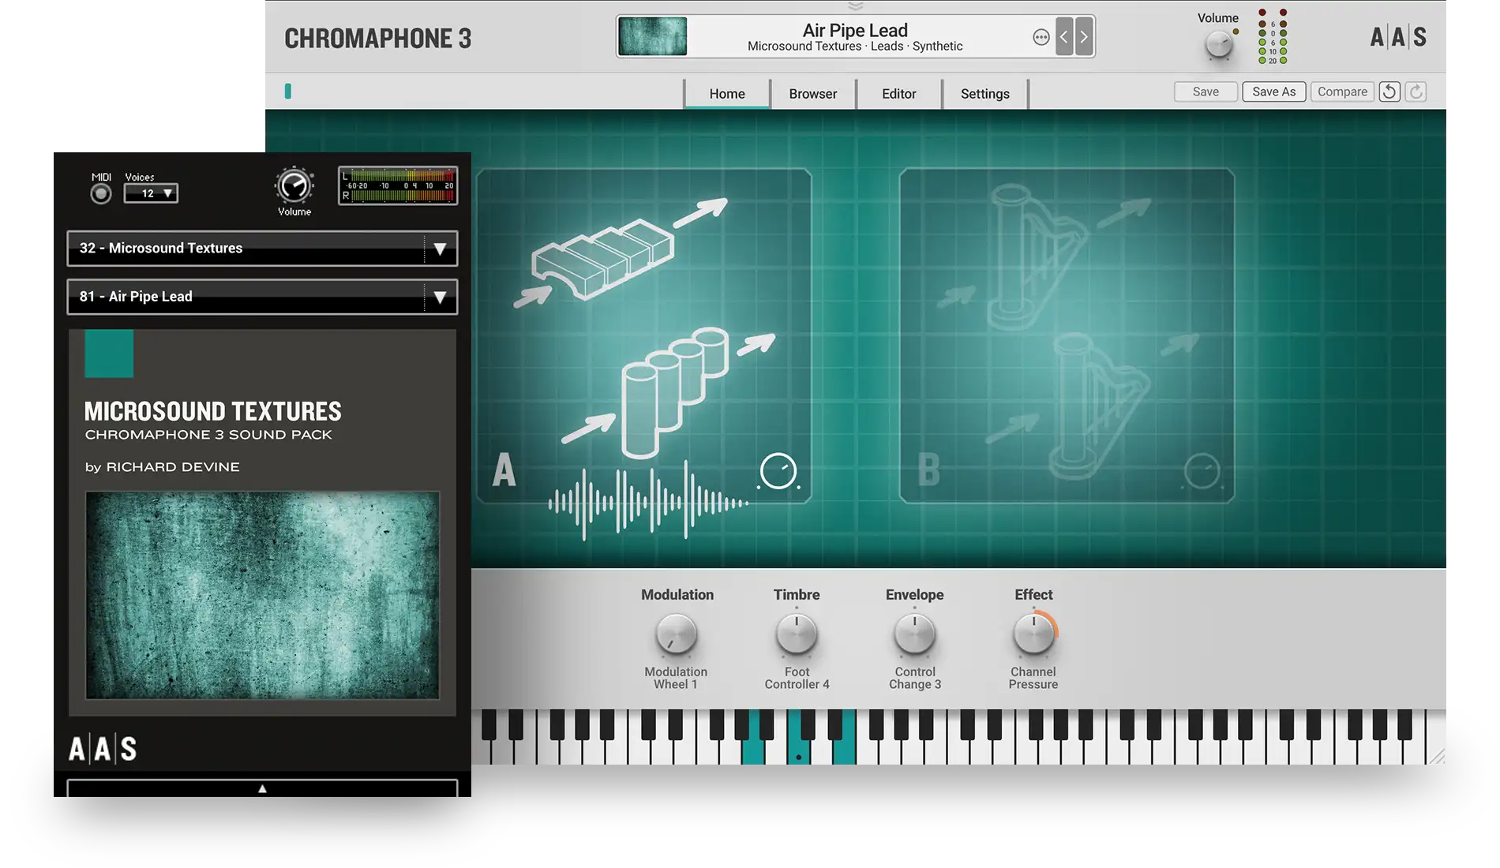
Task: Toggle Compare to hear original preset
Action: [x=1342, y=92]
